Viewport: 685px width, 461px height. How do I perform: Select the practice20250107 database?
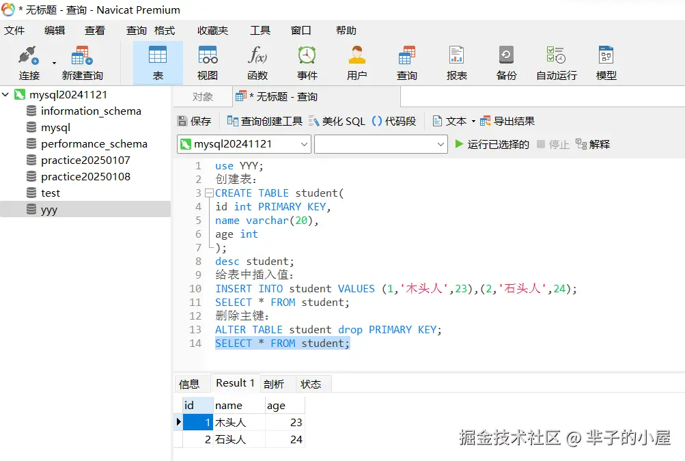(85, 160)
